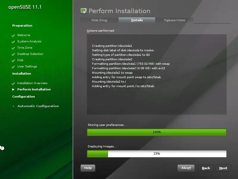The image size is (238, 179).
Task: Click the Actions performed log box
Action: pyautogui.click(x=157, y=74)
